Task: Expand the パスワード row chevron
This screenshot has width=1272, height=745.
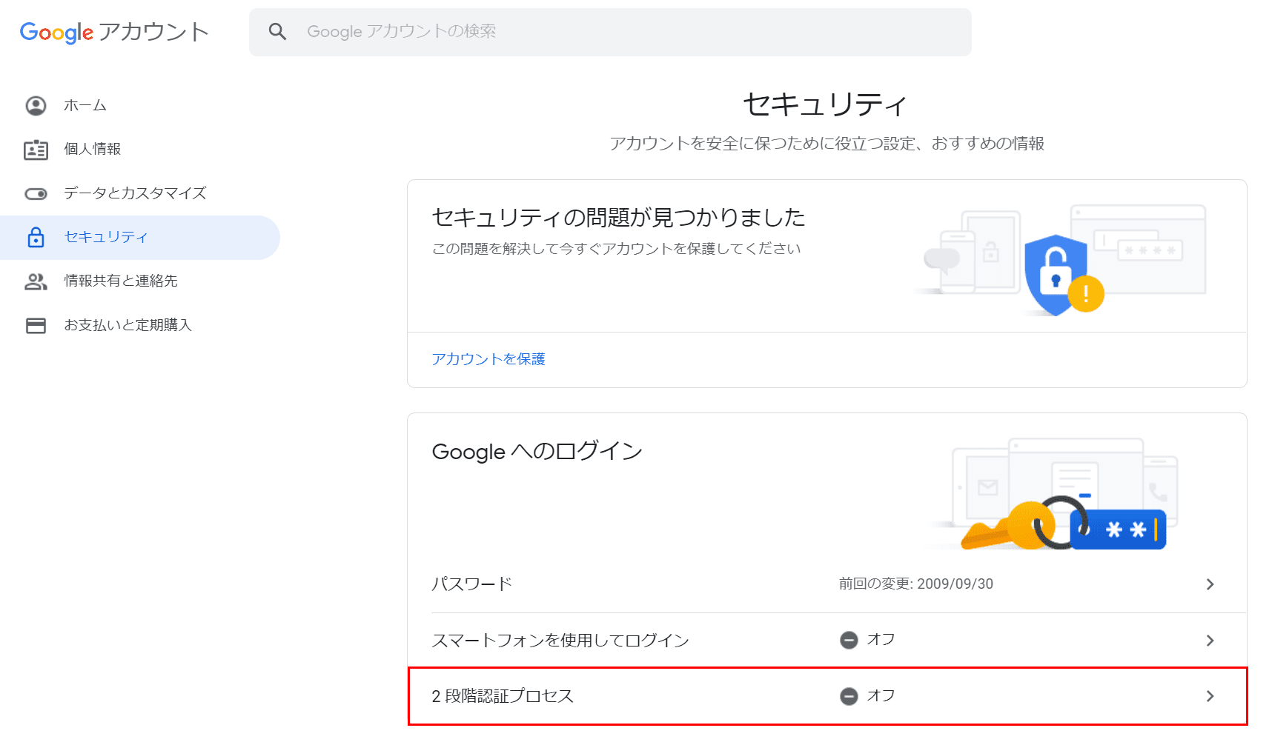Action: click(x=1210, y=584)
